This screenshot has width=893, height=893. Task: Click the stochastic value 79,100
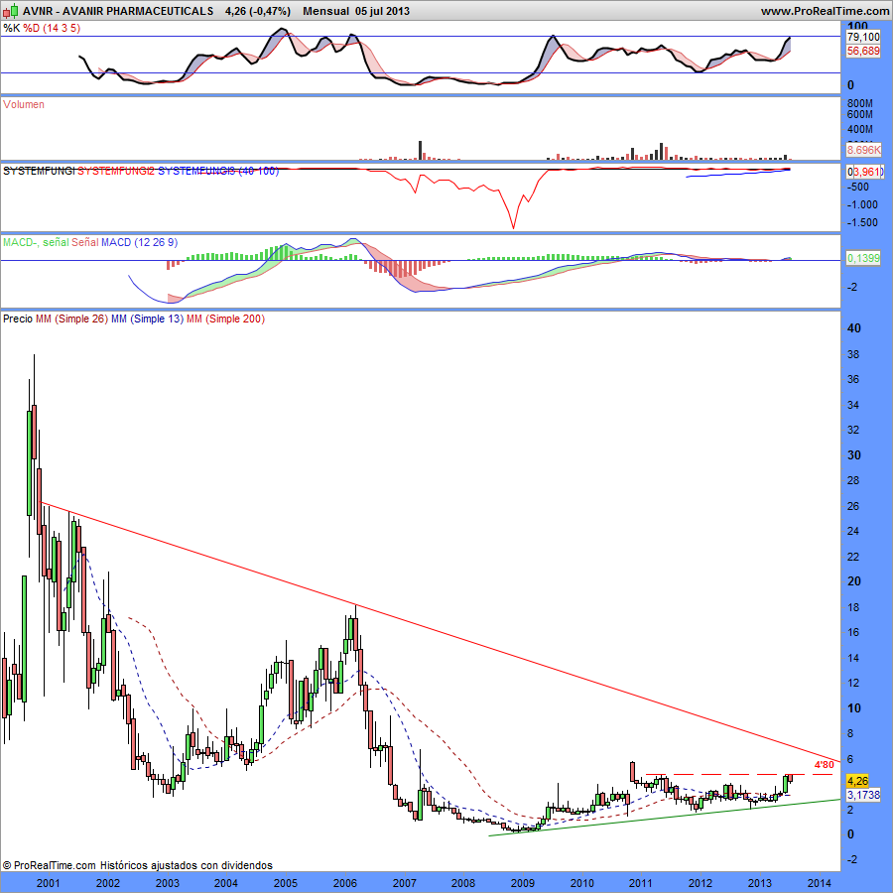point(863,37)
